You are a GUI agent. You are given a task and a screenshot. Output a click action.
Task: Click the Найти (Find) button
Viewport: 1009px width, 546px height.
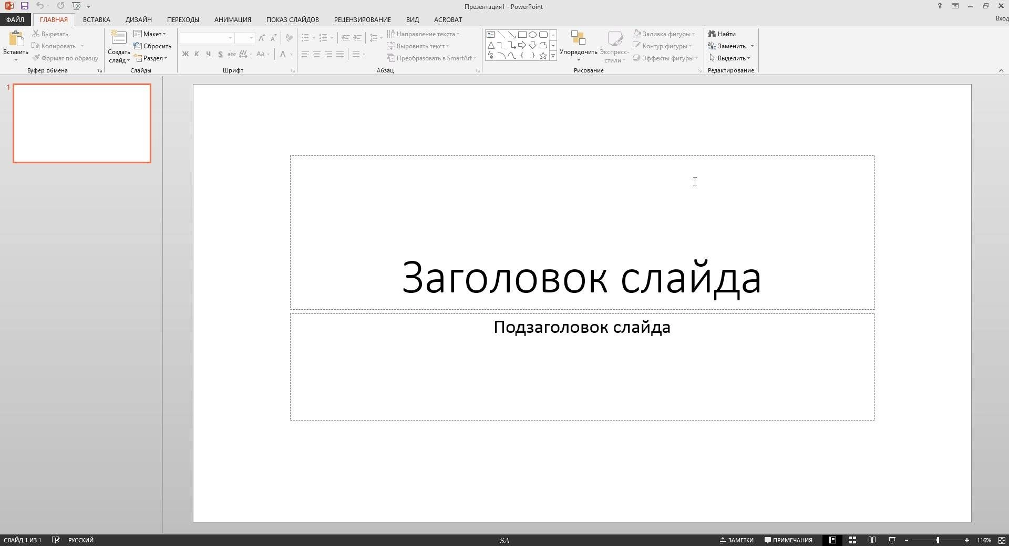tap(722, 34)
